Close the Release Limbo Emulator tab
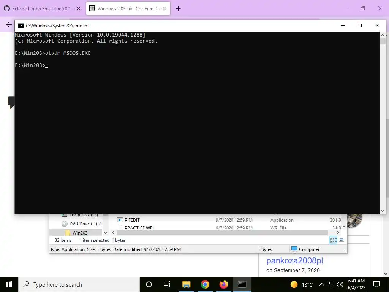Image resolution: width=389 pixels, height=292 pixels. click(x=78, y=8)
